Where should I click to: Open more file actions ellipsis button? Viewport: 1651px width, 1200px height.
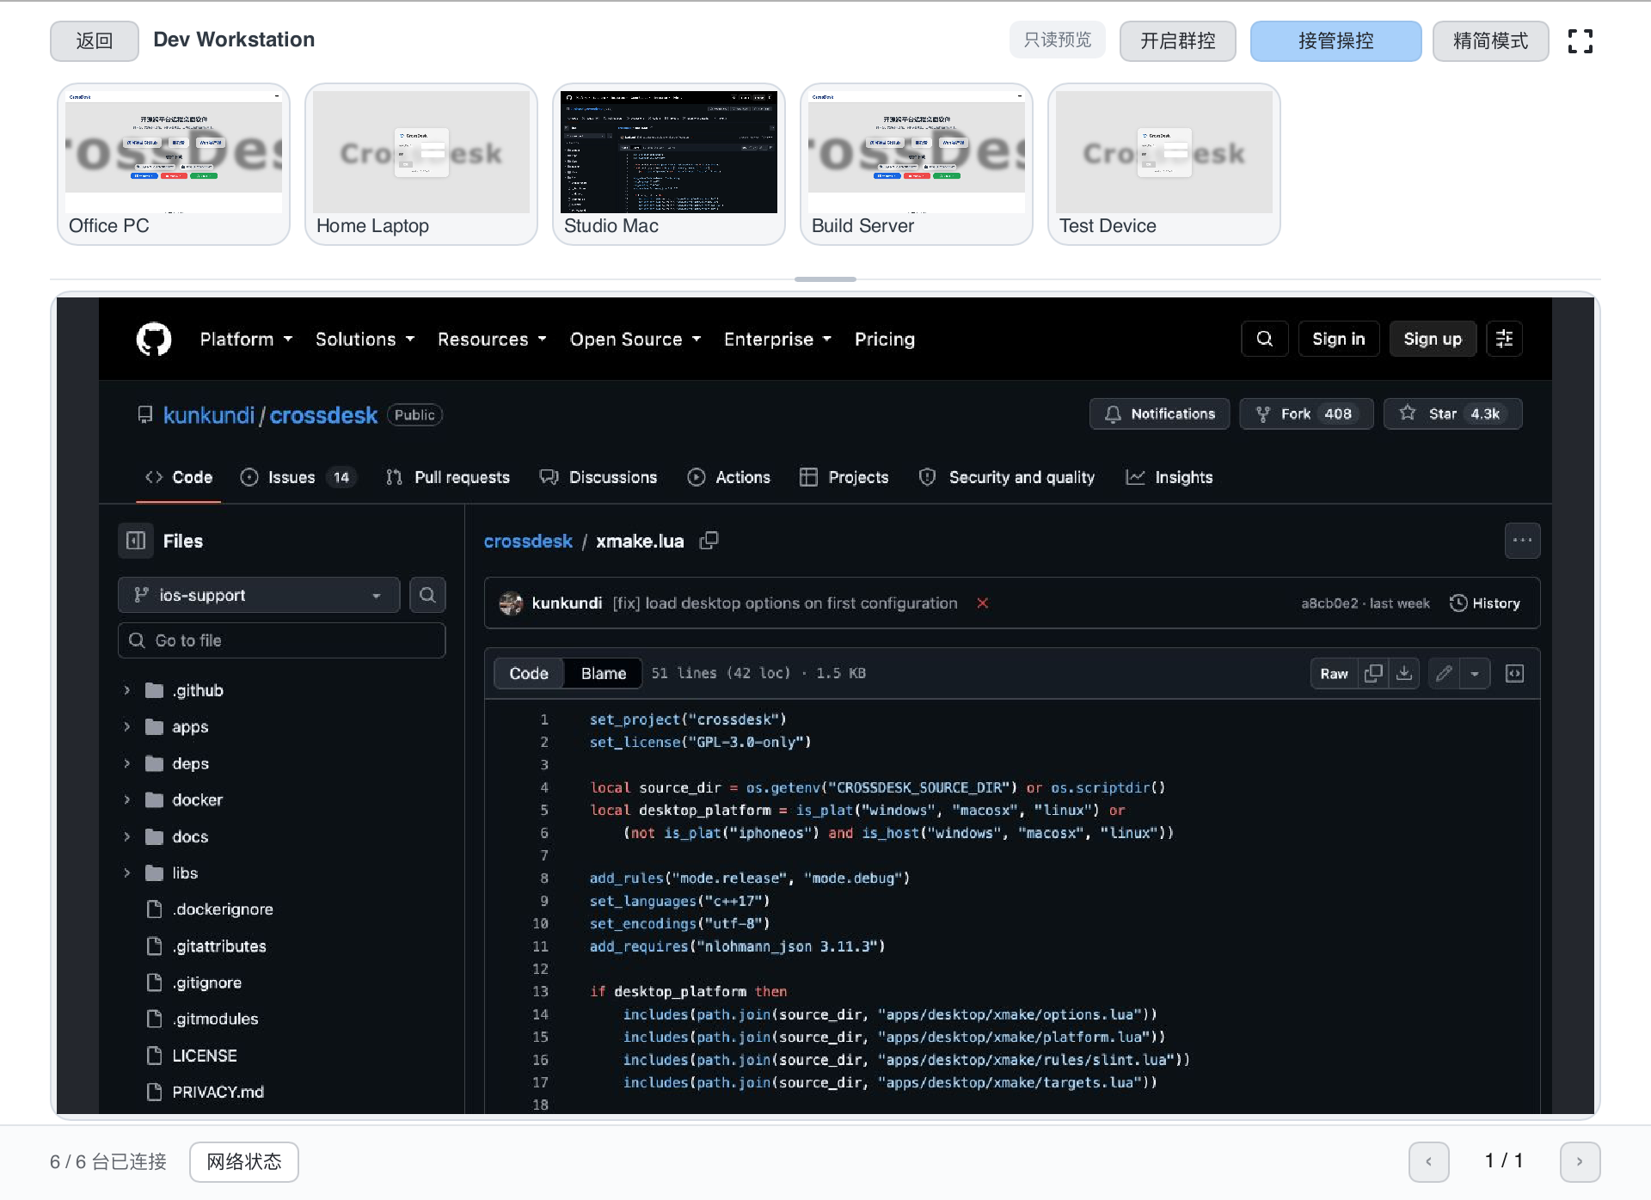[1522, 541]
